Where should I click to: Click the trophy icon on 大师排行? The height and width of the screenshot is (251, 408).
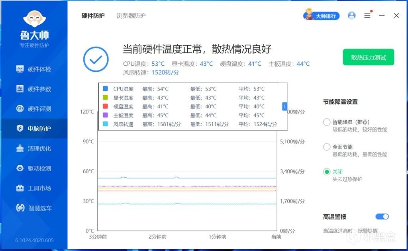coord(309,14)
